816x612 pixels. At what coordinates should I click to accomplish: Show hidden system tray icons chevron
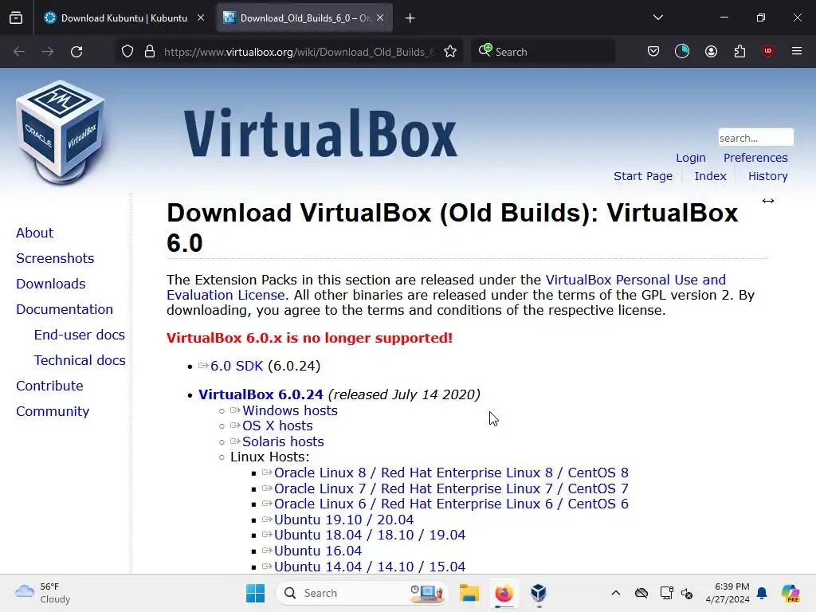(616, 593)
